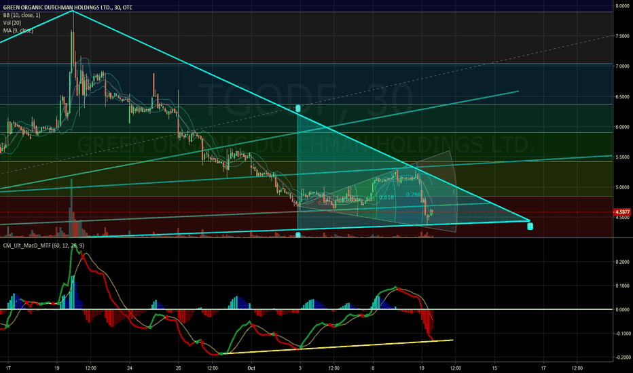Click the 15 date label on the time axis

(494, 368)
